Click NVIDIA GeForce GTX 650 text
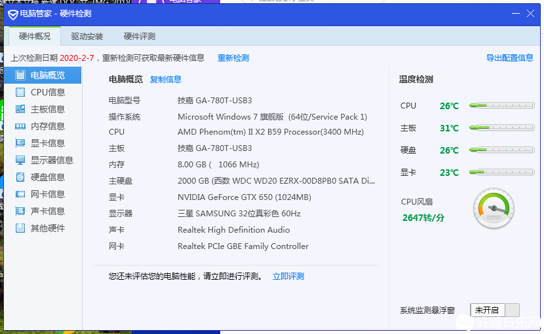Image resolution: width=544 pixels, height=334 pixels. tap(244, 197)
